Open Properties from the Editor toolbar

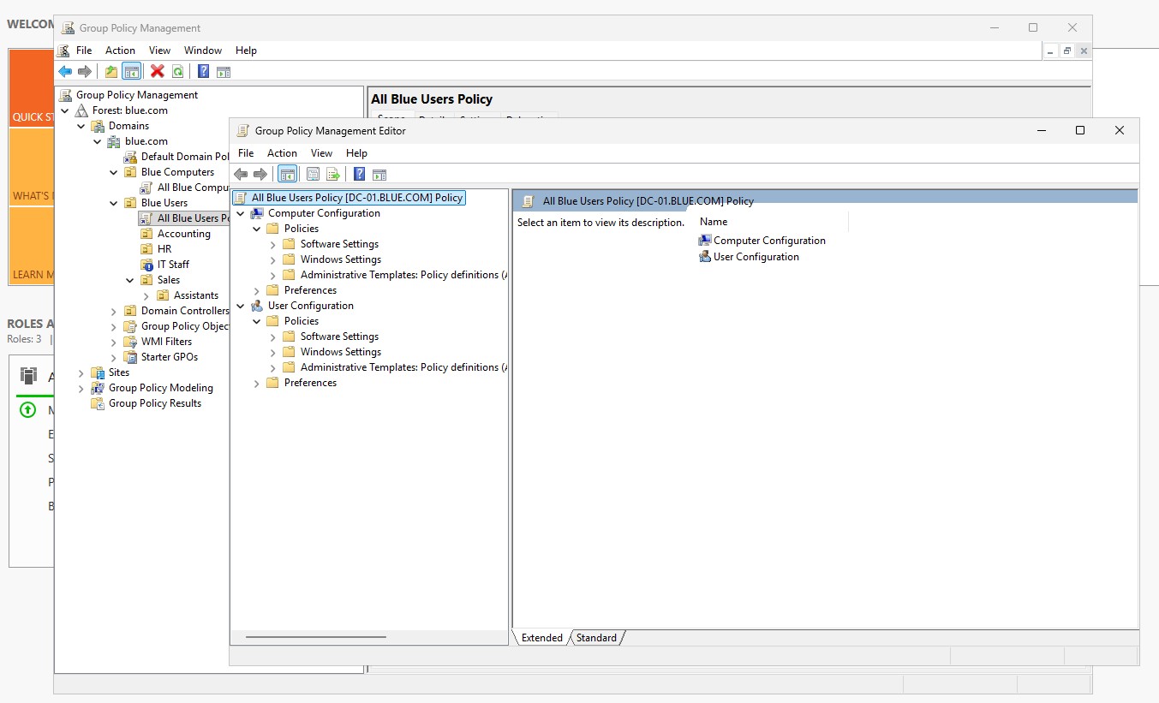(313, 174)
